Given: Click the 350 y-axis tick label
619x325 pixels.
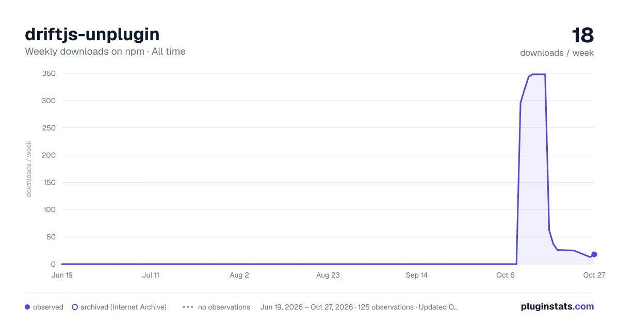Looking at the screenshot, I should pos(49,73).
